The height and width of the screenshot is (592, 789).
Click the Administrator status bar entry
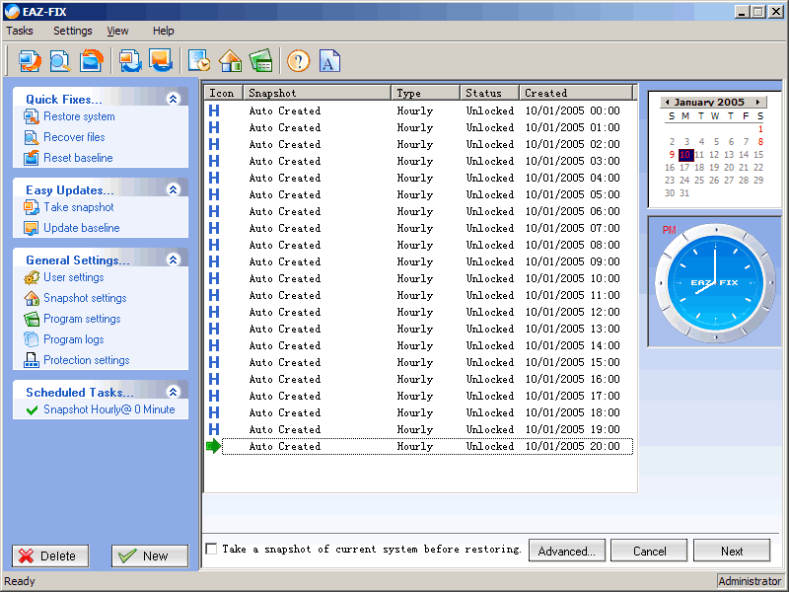coord(750,581)
